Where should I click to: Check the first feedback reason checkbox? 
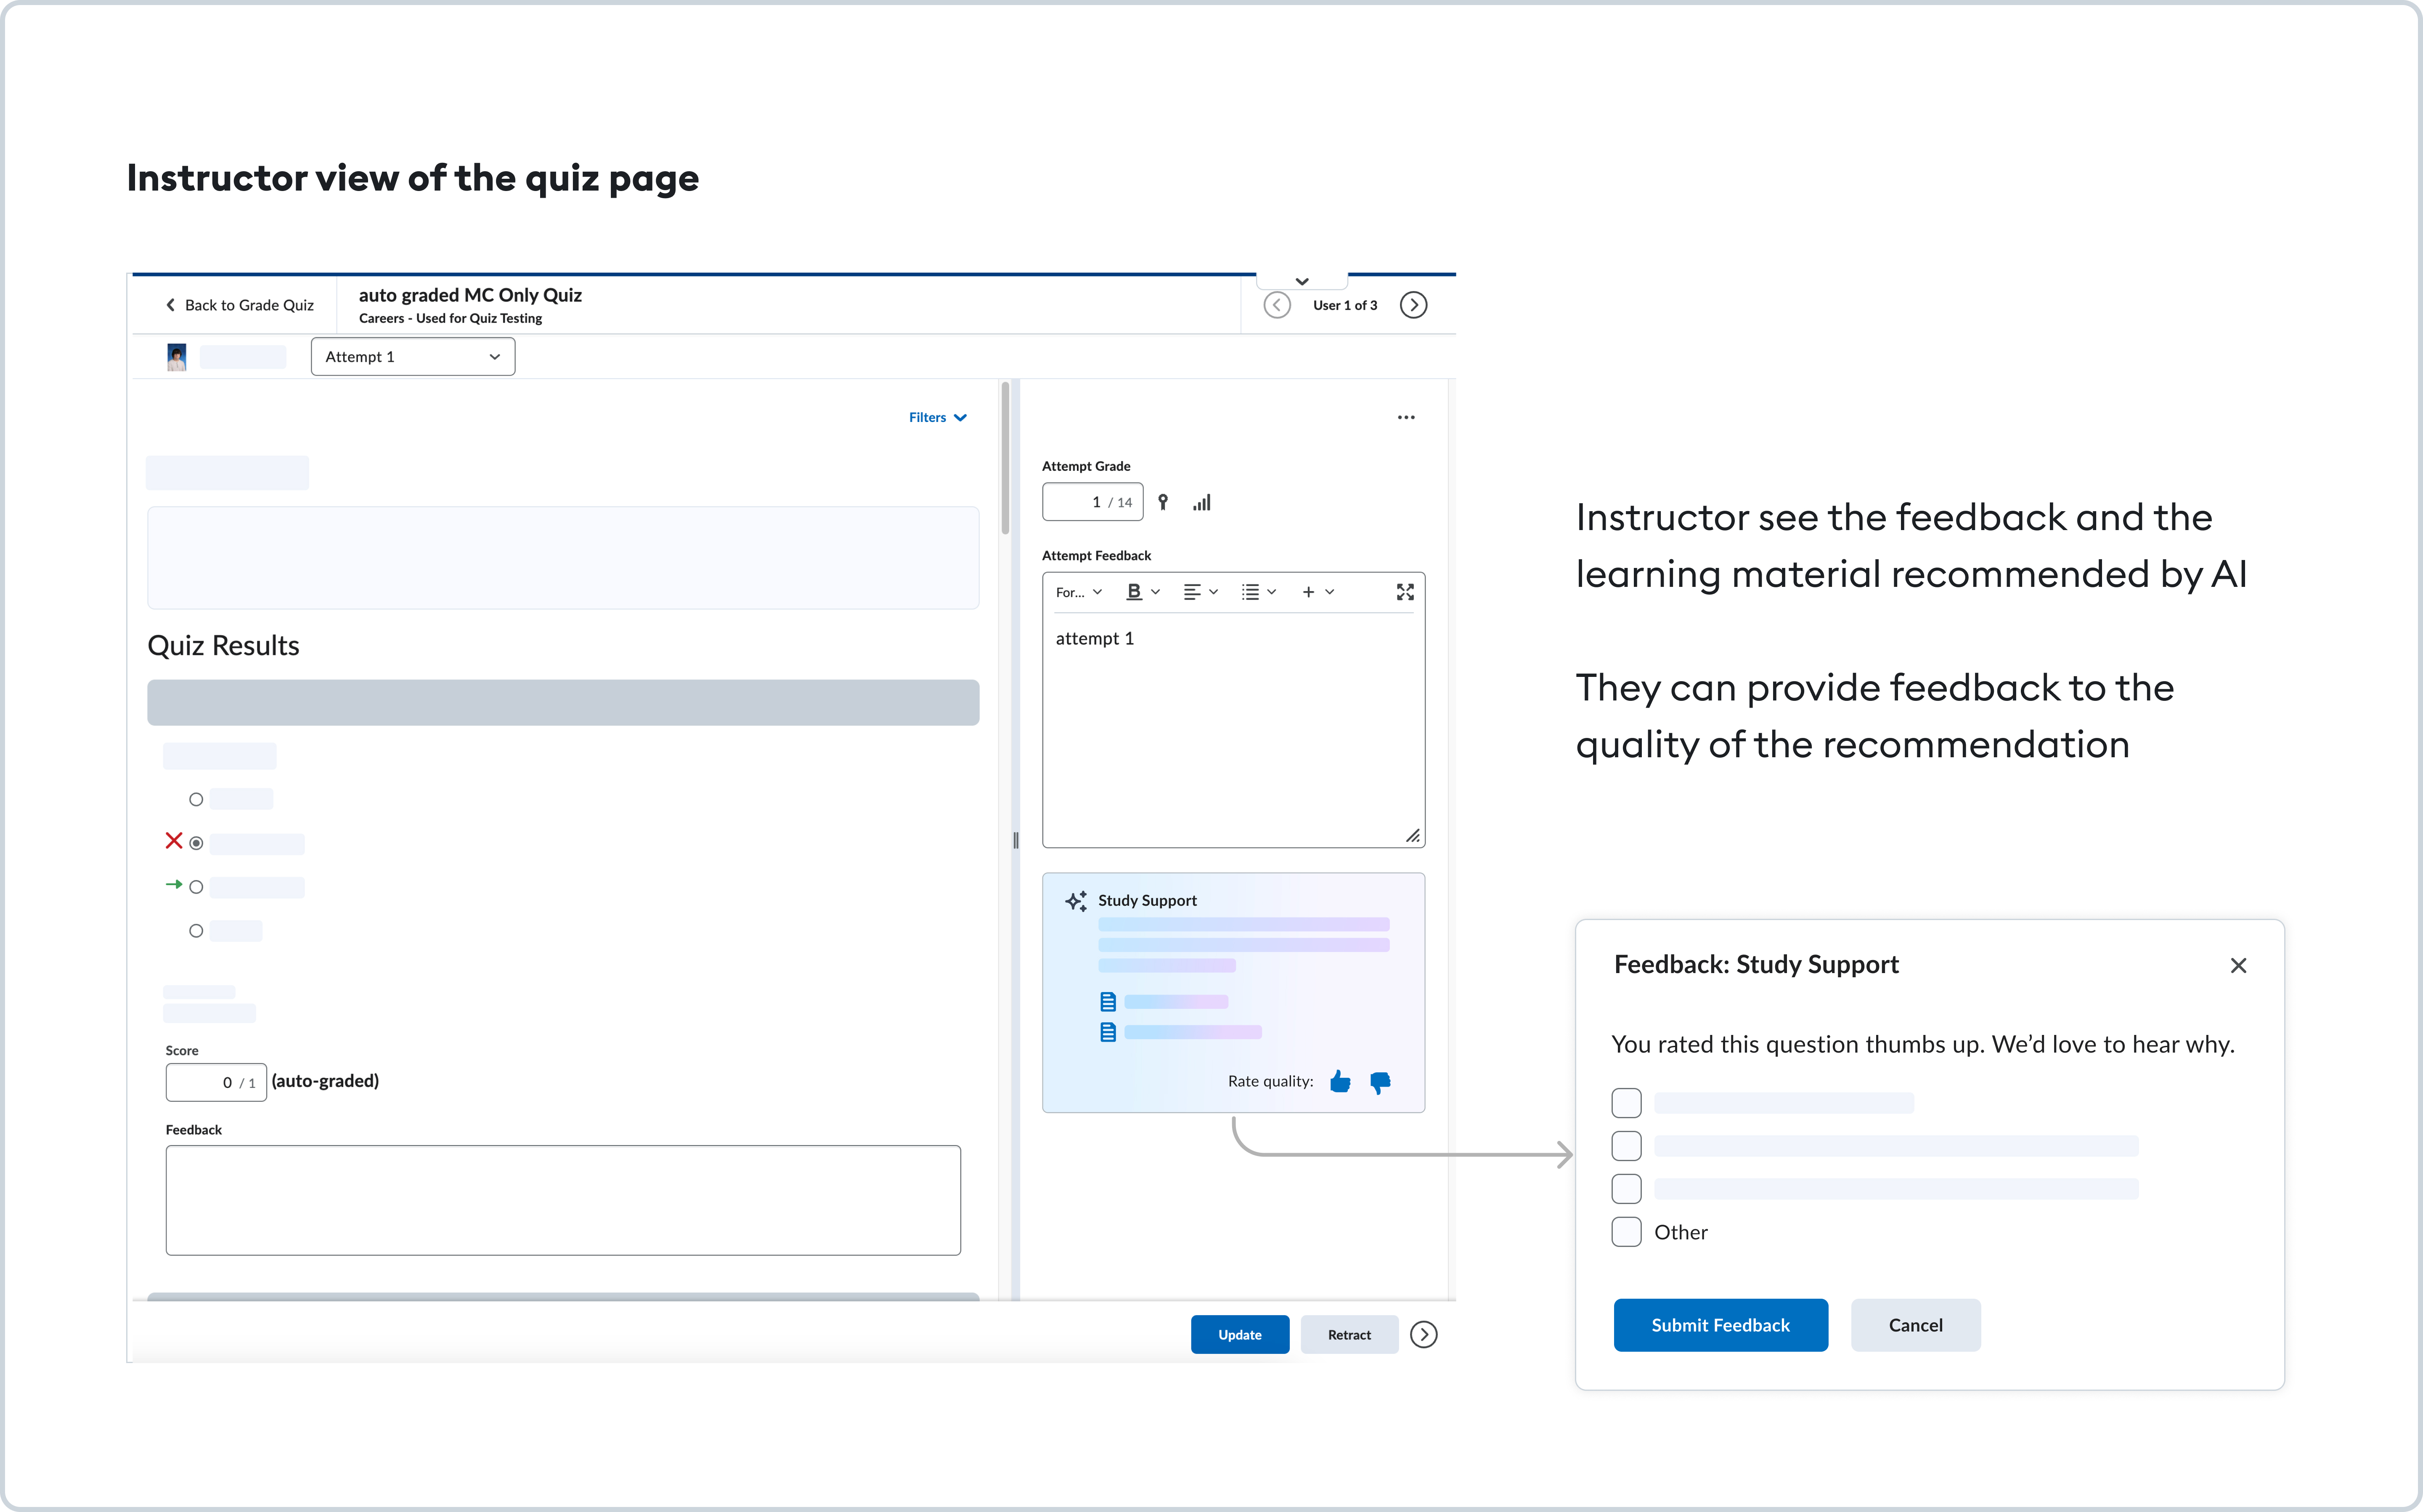tap(1626, 1103)
